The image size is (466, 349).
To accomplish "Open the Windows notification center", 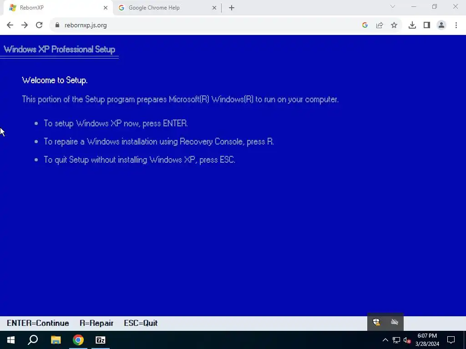I will point(451,340).
